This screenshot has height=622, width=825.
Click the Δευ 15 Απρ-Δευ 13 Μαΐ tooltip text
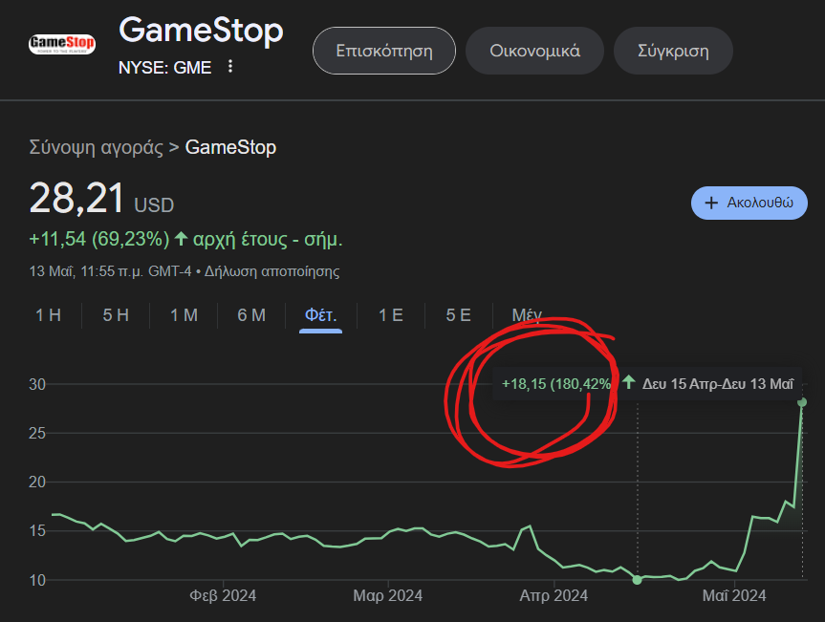718,384
